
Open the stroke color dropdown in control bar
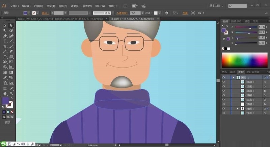37,13
